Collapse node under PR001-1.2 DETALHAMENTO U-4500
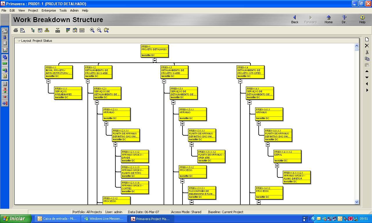This screenshot has height=223, width=372. point(88,82)
